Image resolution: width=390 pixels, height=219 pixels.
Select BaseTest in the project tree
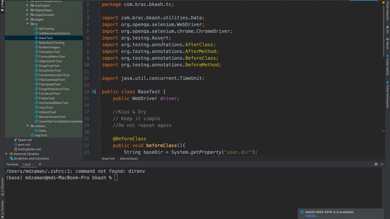(46, 38)
